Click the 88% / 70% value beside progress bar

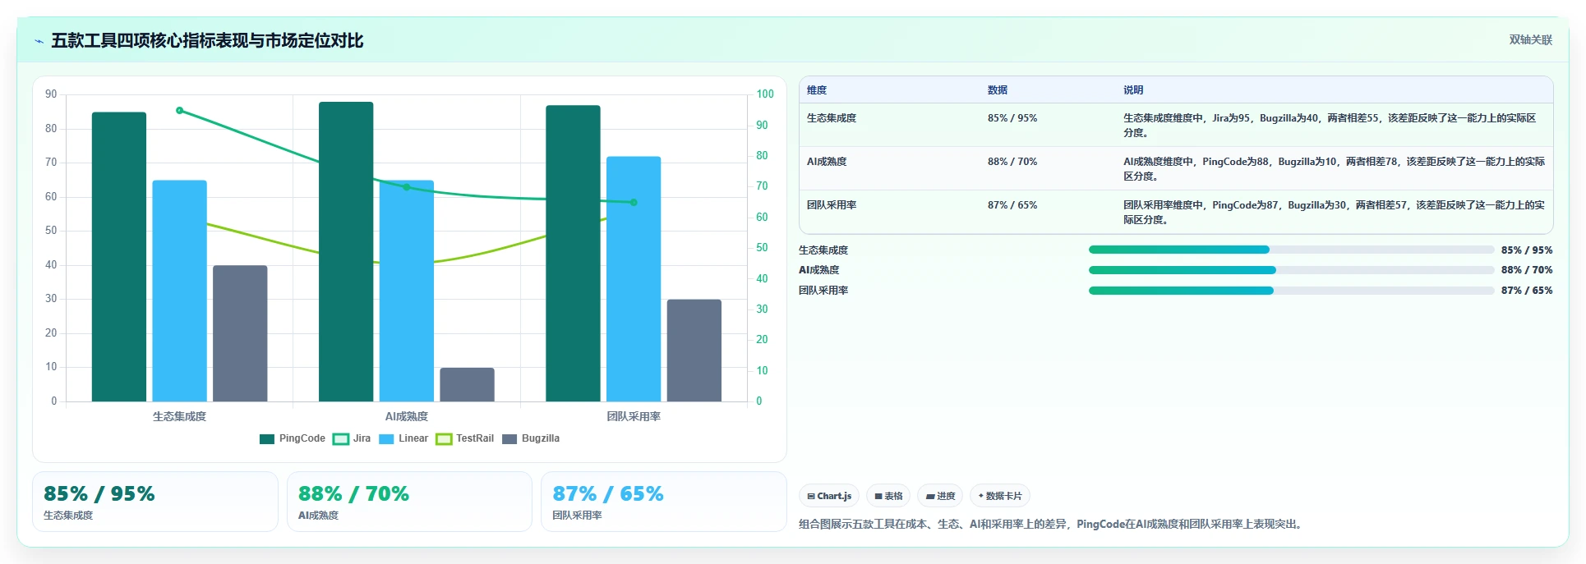1527,270
